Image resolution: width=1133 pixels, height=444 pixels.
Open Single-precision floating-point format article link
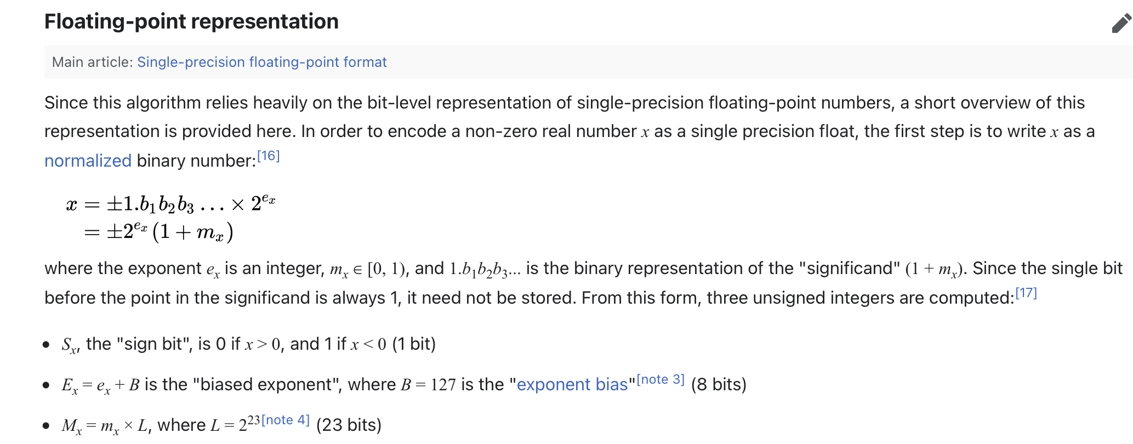[261, 62]
